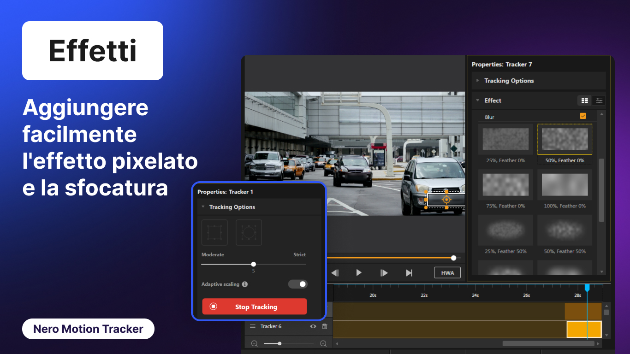Click the Moderate–Strict sensitivity slider handle
Viewport: 630px width, 354px height.
pos(253,264)
